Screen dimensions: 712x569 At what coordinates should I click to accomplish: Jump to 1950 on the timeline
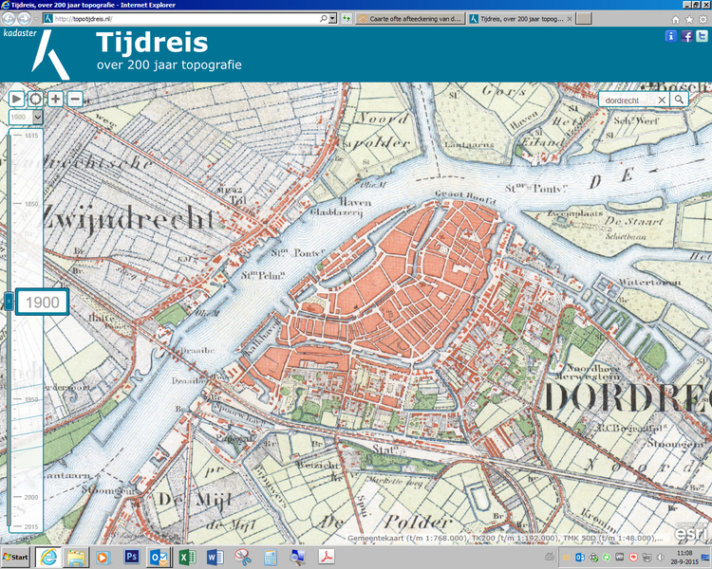coord(31,399)
